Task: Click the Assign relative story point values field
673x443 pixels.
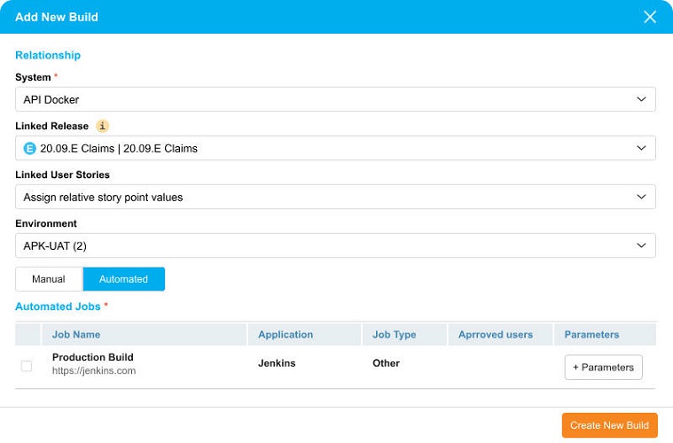Action: (x=335, y=198)
